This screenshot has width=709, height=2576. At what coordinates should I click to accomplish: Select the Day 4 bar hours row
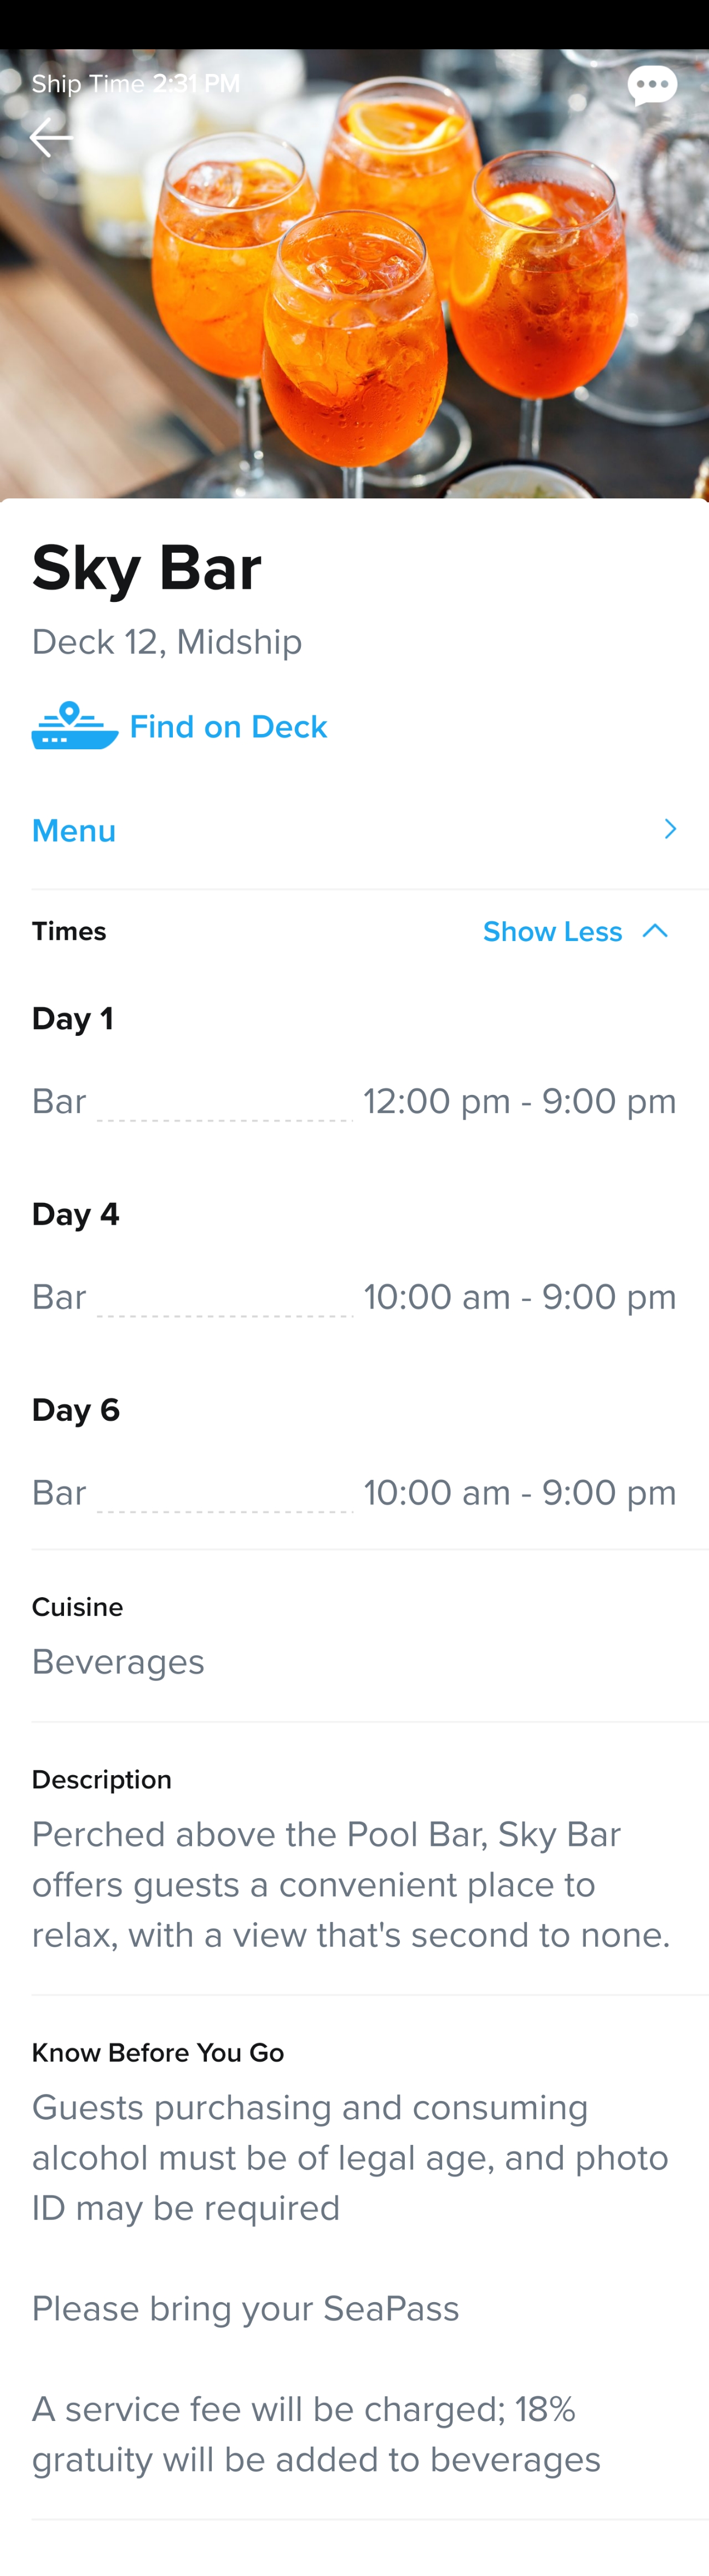pos(354,1297)
